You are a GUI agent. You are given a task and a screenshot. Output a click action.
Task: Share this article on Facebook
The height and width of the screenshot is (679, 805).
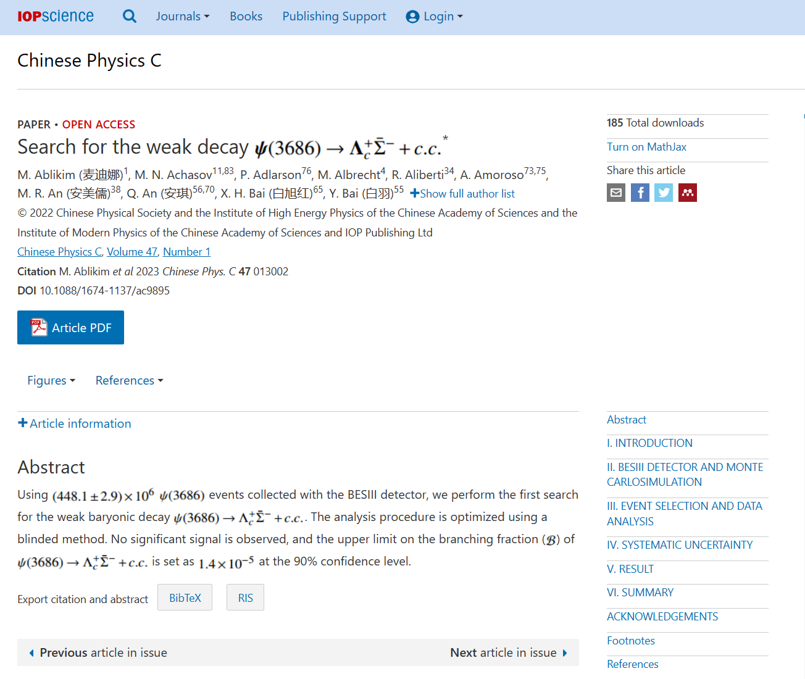[x=640, y=193]
